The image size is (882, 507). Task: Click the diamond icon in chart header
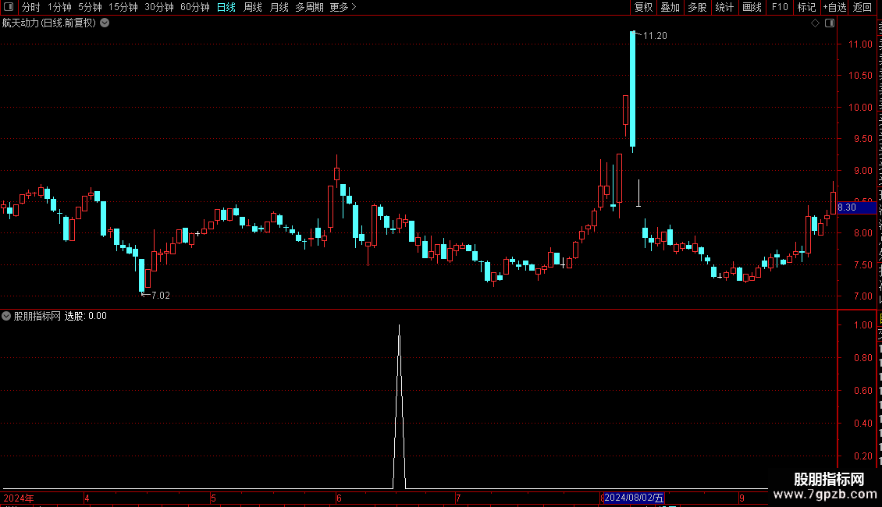(815, 23)
